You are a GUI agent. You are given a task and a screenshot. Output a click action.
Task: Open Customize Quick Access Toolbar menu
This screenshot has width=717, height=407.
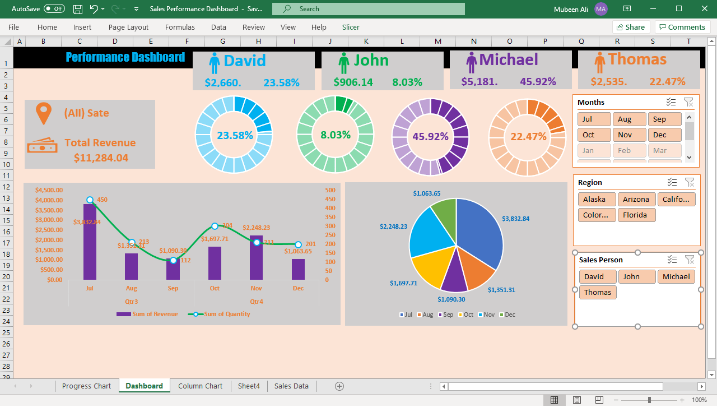(x=136, y=8)
